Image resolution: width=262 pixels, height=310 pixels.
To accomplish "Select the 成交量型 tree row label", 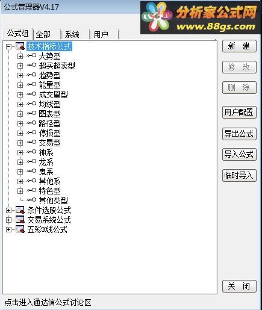I will tap(54, 95).
